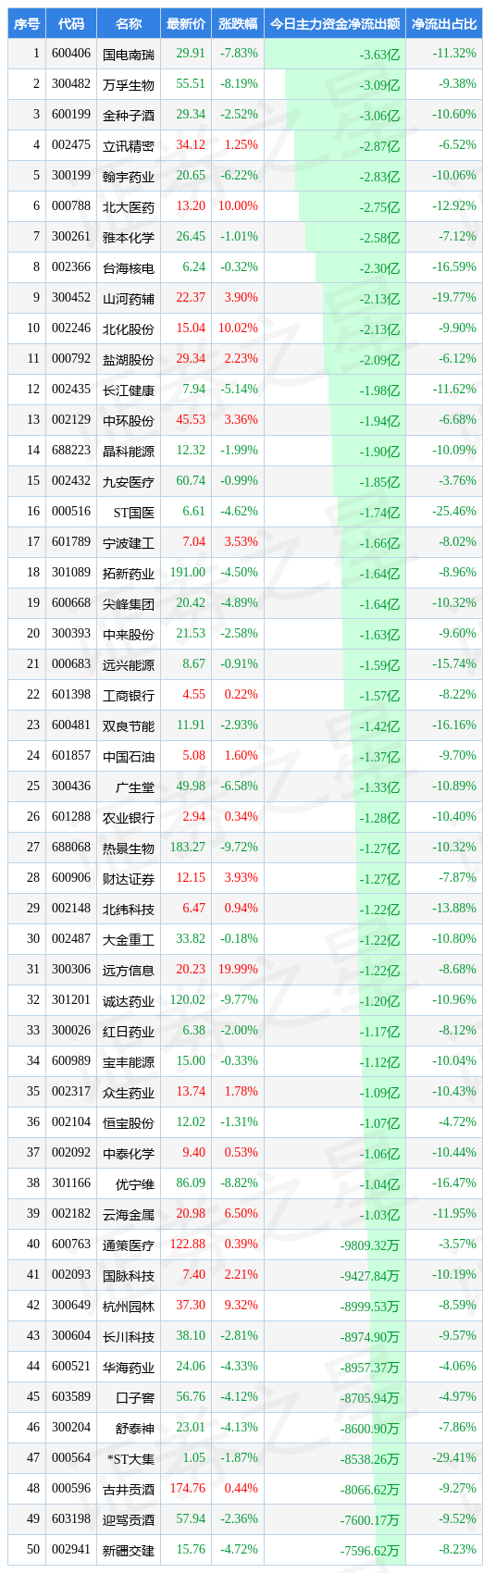The height and width of the screenshot is (1573, 483).
Task: Click 国电南瑞 outflow -3.63亿
Action: coord(379,55)
